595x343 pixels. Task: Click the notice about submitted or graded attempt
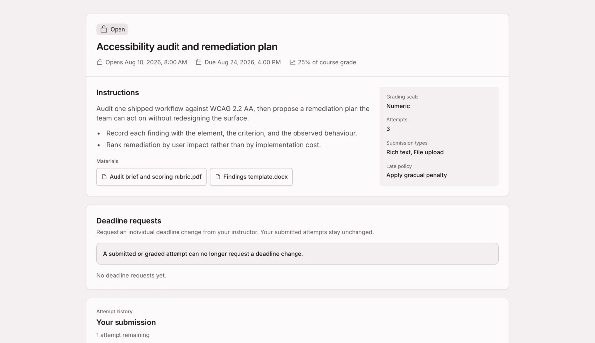297,254
